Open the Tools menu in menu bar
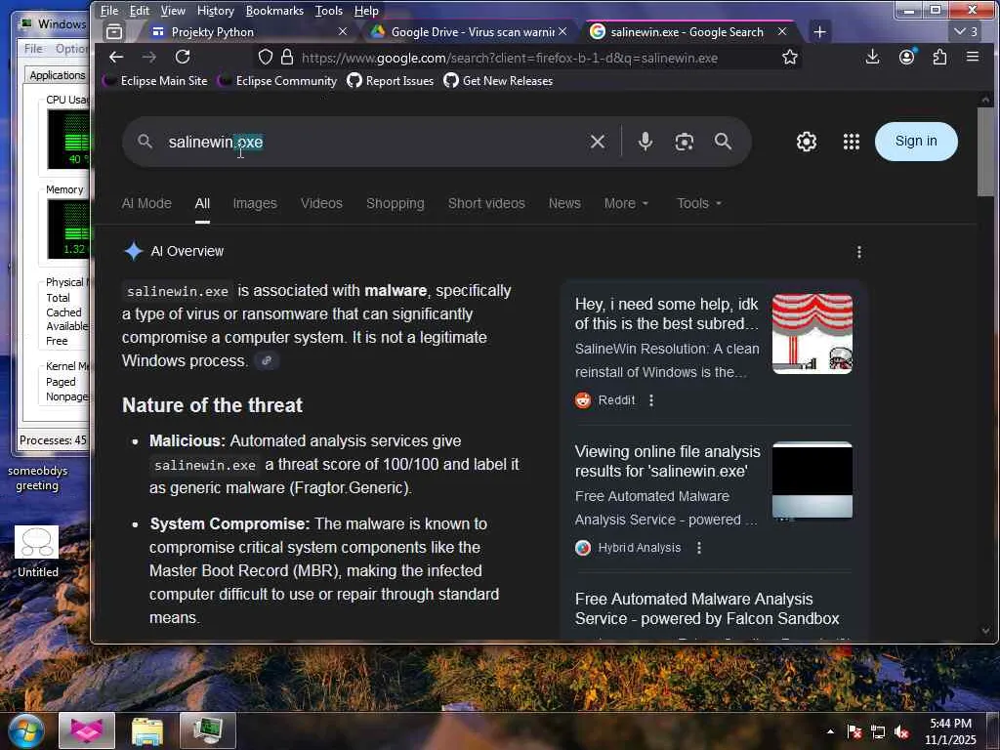 329,10
